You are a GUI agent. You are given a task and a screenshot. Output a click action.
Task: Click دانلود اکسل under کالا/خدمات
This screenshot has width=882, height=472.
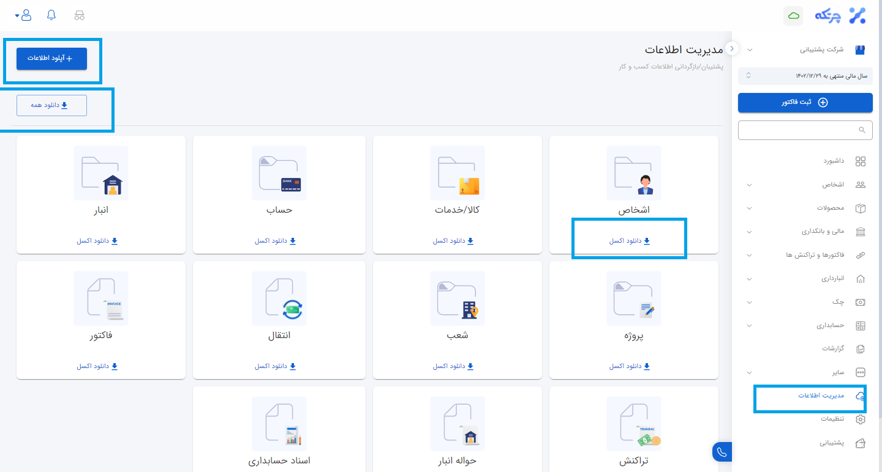[453, 241]
